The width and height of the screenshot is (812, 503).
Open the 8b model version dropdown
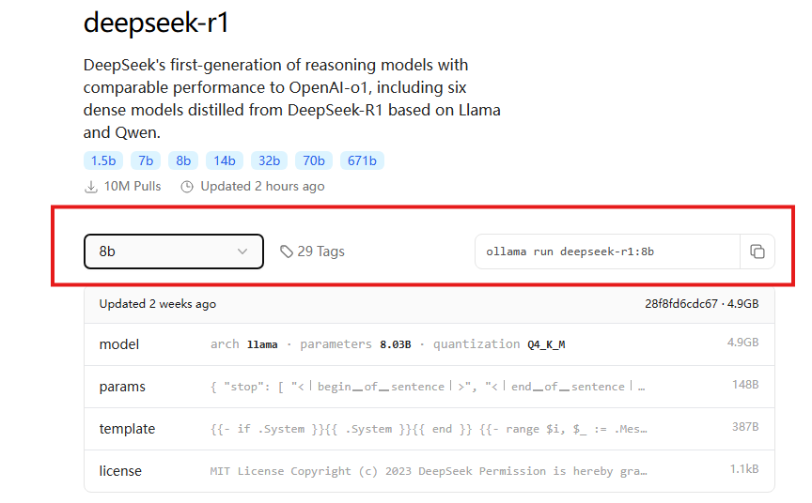(x=174, y=251)
